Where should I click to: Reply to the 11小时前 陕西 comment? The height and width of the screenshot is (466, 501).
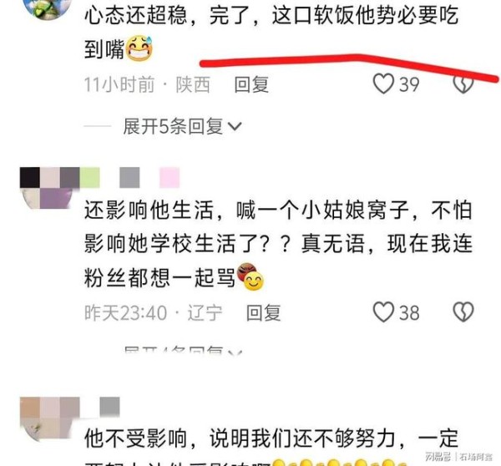pyautogui.click(x=251, y=84)
